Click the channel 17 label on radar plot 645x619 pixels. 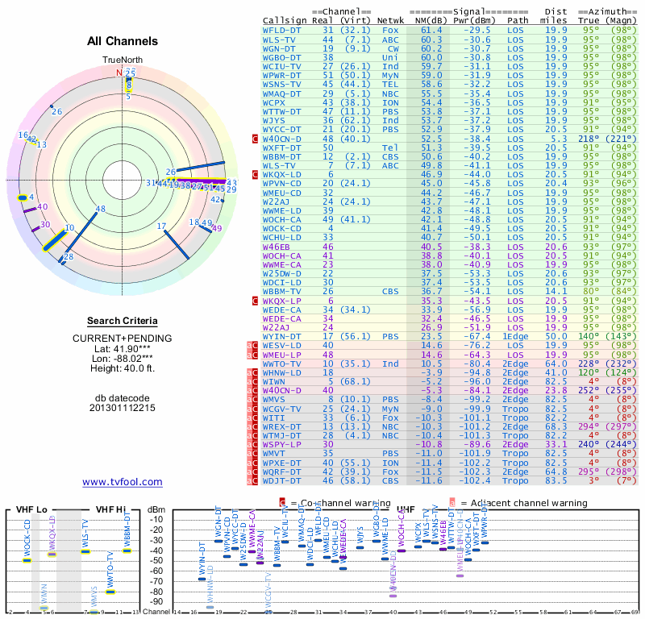click(161, 226)
